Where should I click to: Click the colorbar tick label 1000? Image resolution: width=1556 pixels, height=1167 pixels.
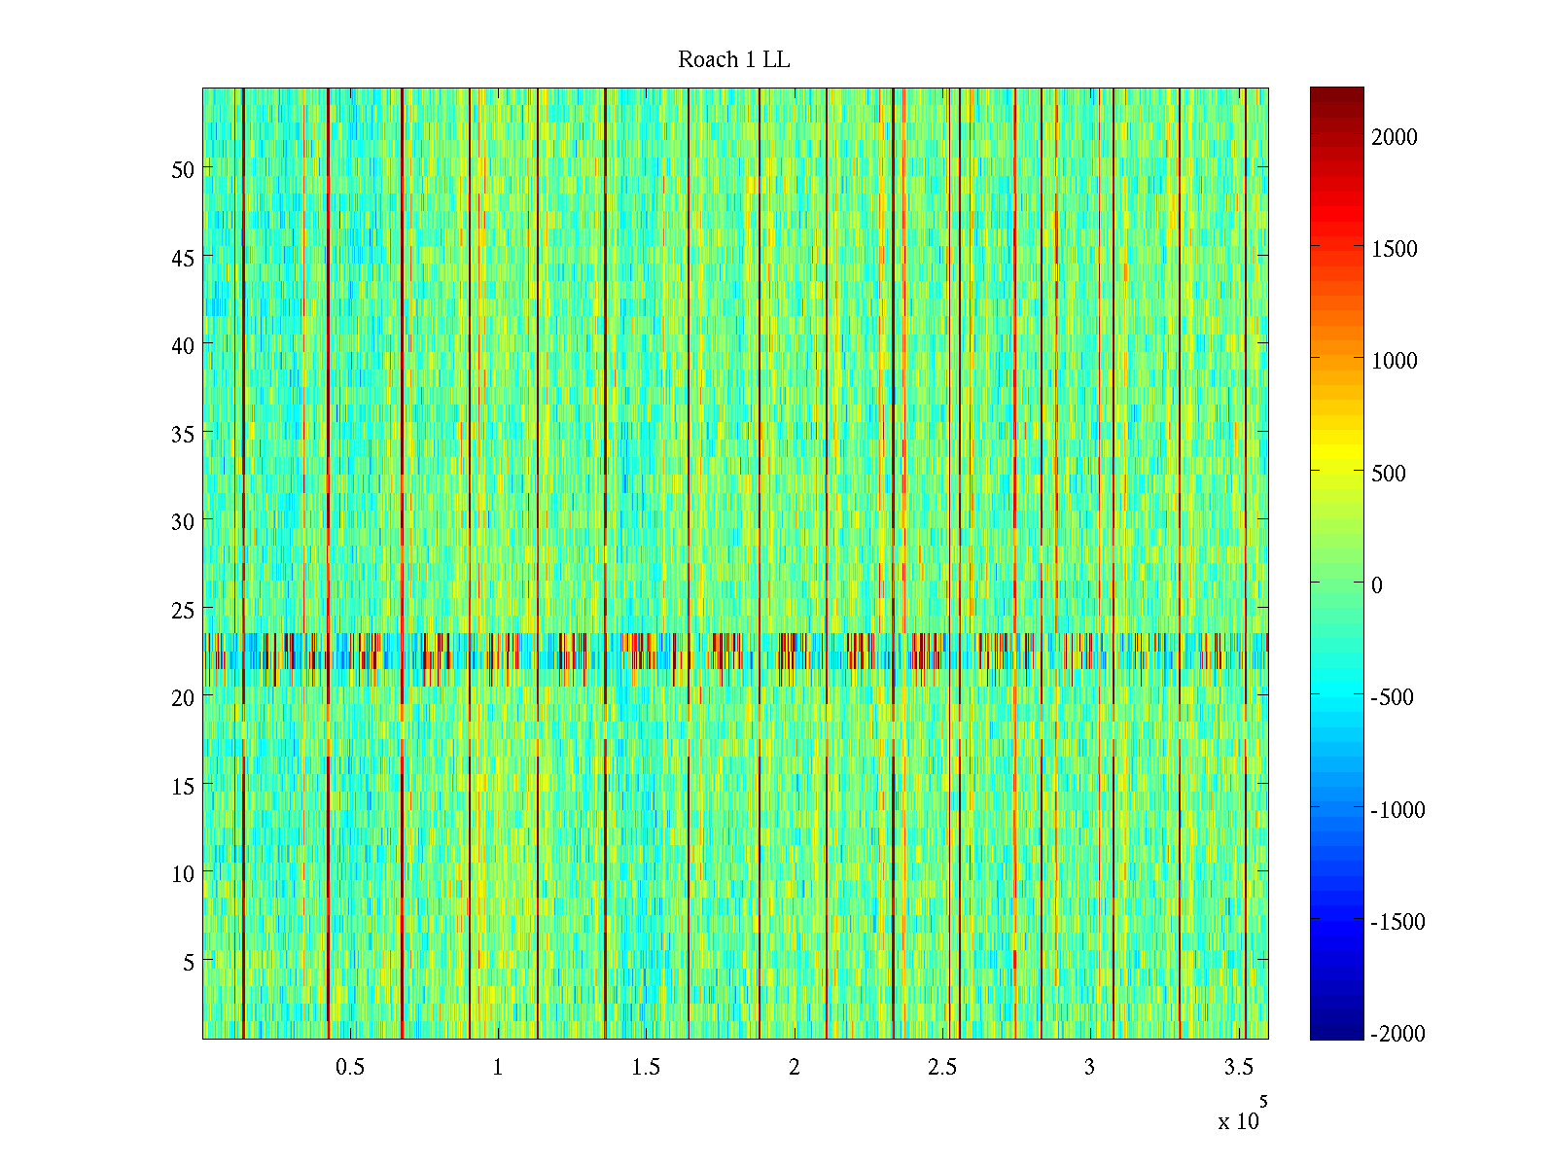click(1394, 361)
